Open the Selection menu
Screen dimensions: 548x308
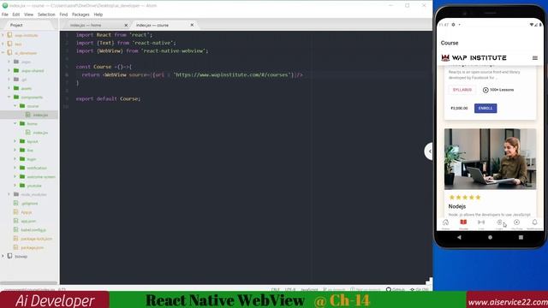(46, 15)
